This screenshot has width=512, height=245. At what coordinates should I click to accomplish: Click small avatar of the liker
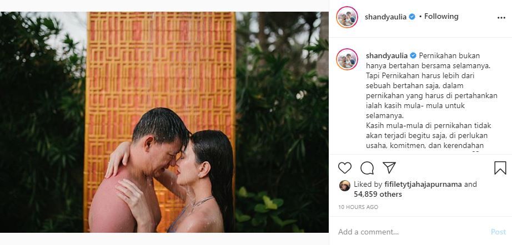[344, 185]
